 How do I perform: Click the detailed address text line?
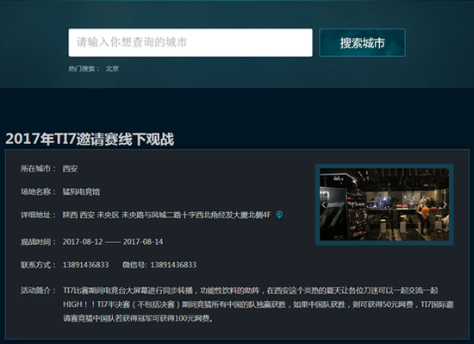pos(166,215)
